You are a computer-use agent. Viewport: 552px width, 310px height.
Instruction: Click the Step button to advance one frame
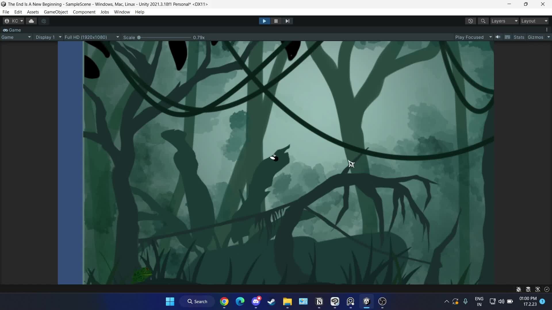click(287, 21)
